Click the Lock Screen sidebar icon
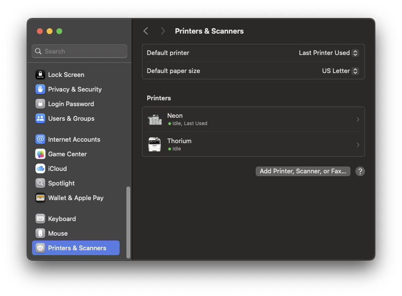Screen dimensions: 402x296 [40, 74]
